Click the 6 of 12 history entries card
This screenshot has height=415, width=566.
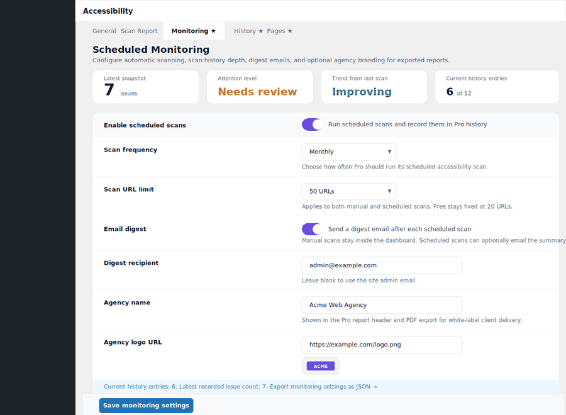tap(497, 87)
